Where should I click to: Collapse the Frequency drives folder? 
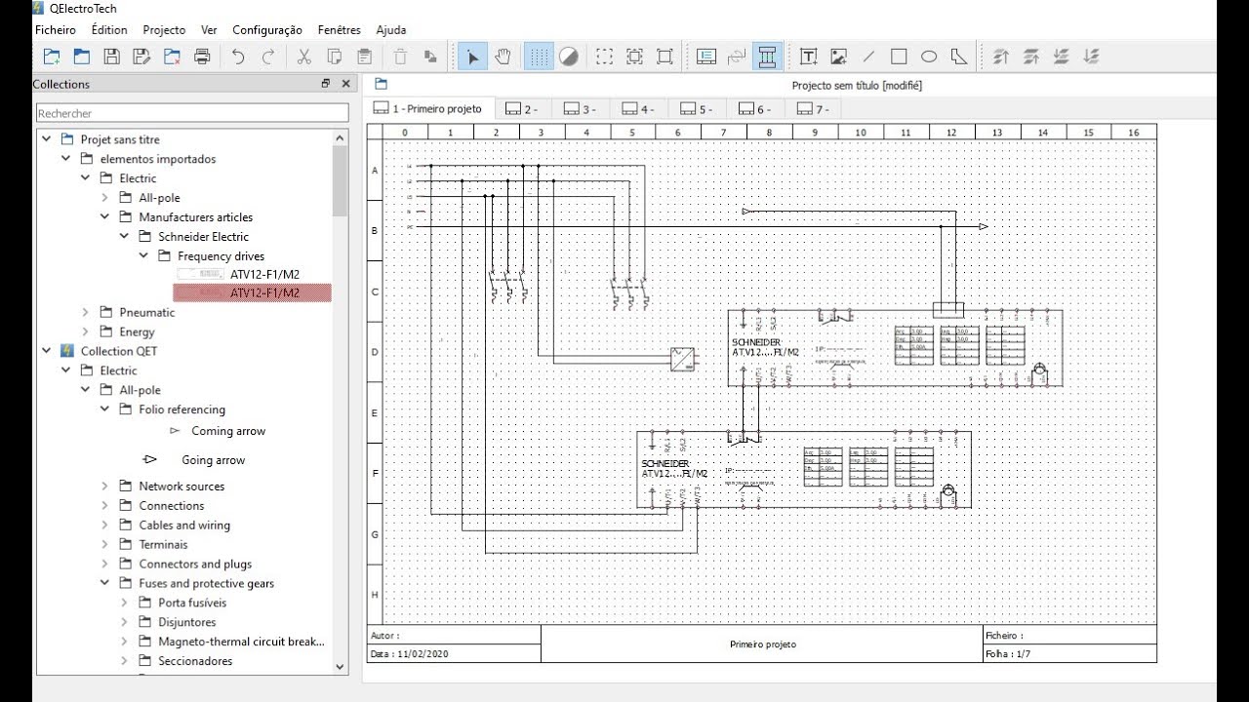pyautogui.click(x=143, y=256)
